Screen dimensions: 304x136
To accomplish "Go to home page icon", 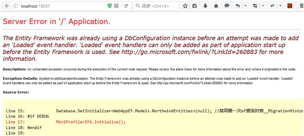I will click(216, 6).
